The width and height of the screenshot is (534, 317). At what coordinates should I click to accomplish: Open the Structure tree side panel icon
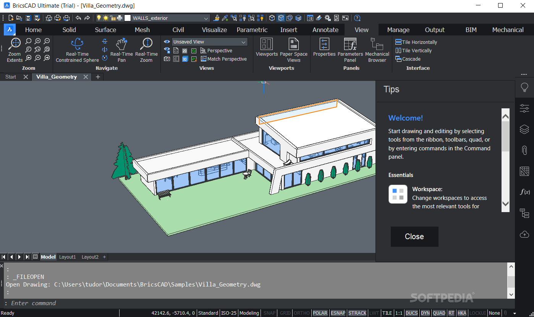pyautogui.click(x=524, y=213)
